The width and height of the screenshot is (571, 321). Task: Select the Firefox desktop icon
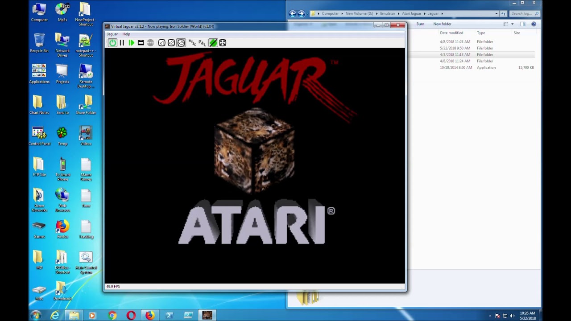(62, 229)
